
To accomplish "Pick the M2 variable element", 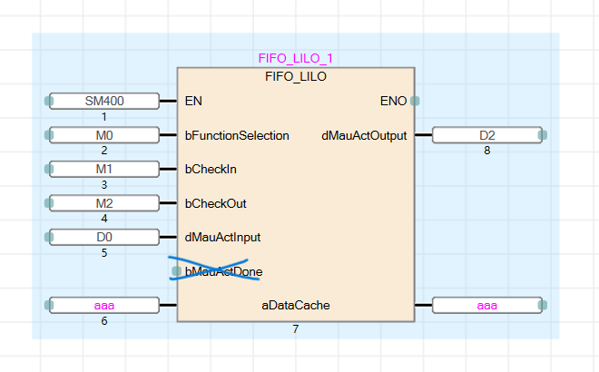I will pos(103,203).
